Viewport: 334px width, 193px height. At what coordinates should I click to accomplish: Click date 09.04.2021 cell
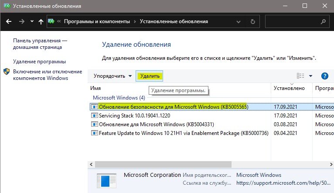point(285,133)
